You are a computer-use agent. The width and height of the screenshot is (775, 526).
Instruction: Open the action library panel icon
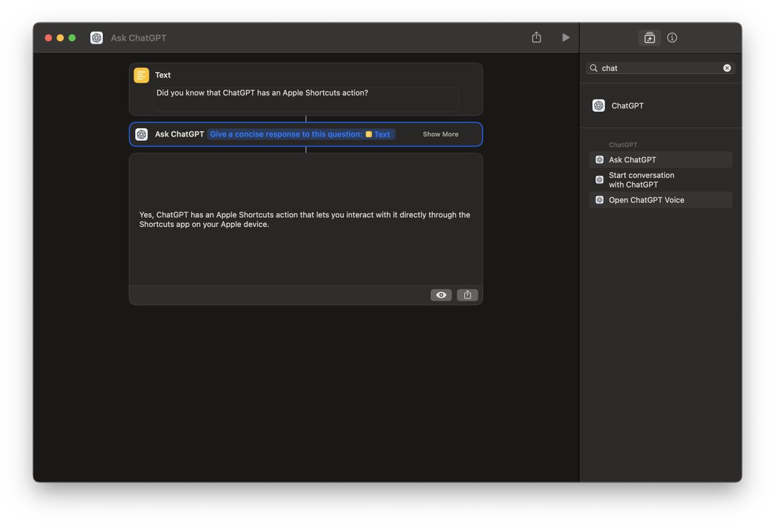click(x=649, y=37)
